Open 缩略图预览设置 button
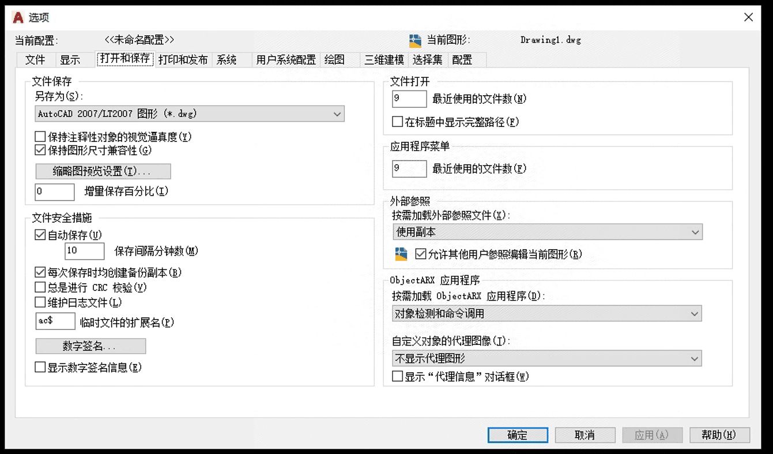The image size is (773, 454). 103,171
